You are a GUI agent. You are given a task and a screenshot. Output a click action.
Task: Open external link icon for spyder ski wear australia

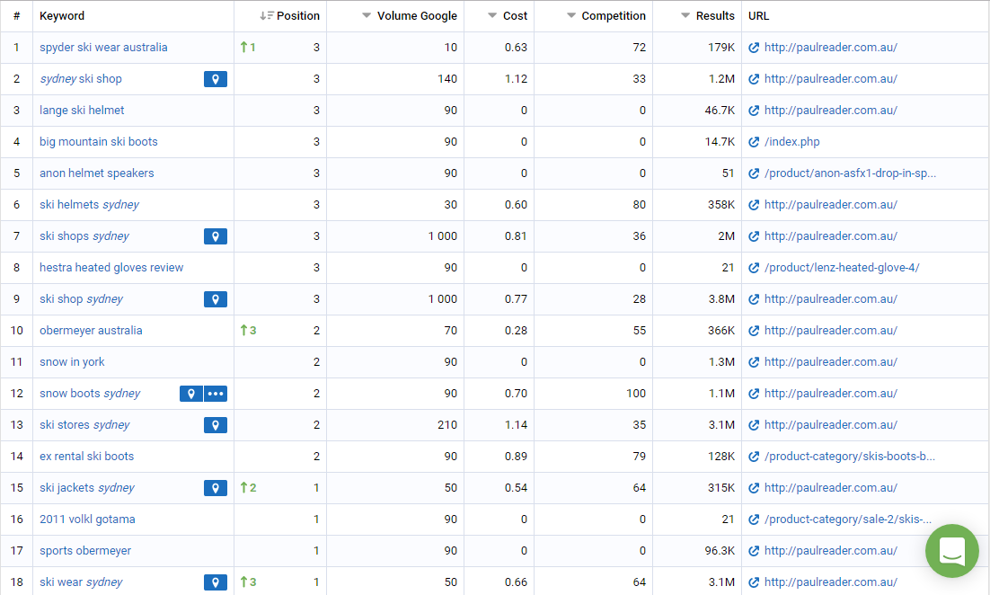[x=753, y=48]
